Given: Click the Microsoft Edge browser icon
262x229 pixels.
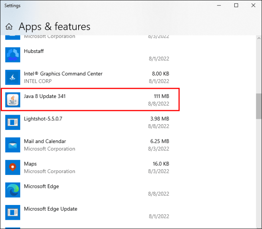Looking at the screenshot, I should [x=13, y=190].
